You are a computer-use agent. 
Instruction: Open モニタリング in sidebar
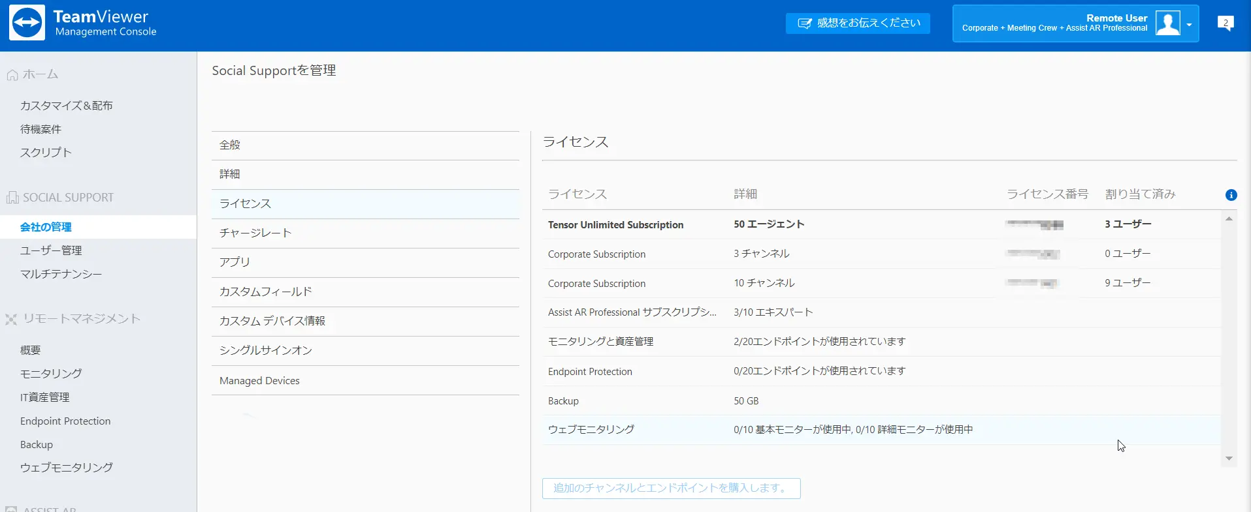point(51,374)
